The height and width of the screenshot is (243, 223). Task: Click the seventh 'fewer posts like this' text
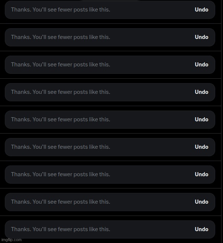coord(61,174)
